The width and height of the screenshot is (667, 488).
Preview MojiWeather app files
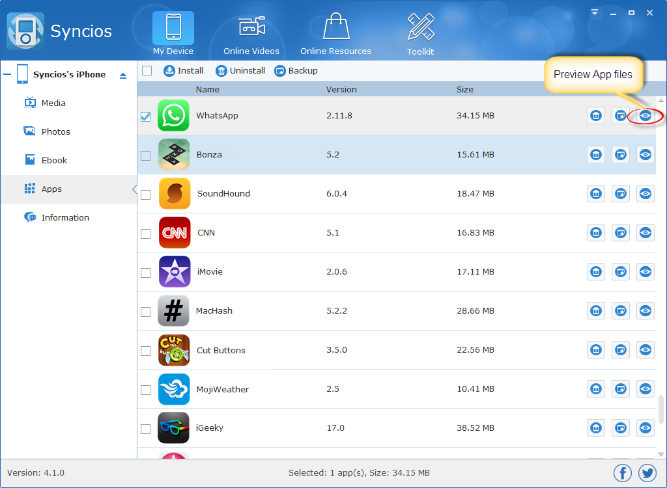(646, 388)
